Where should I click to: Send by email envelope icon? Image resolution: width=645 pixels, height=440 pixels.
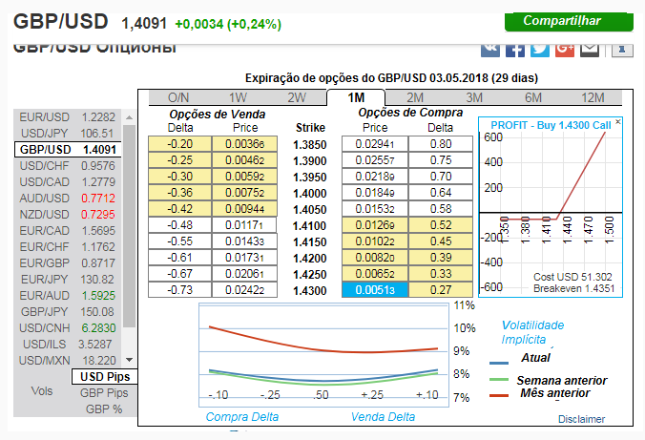coord(590,48)
